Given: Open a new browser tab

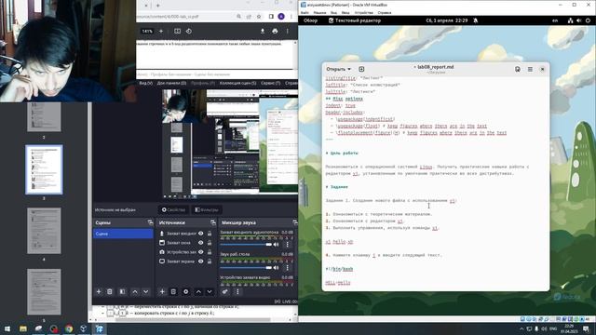Looking at the screenshot, I should point(157,6).
